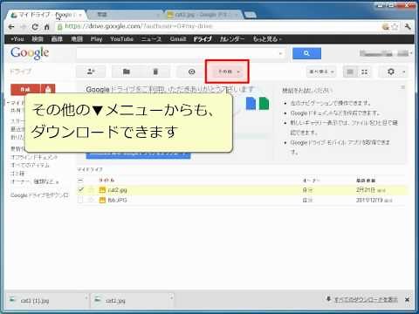Star the cat2.jpg file
419x314 pixels.
click(x=92, y=190)
